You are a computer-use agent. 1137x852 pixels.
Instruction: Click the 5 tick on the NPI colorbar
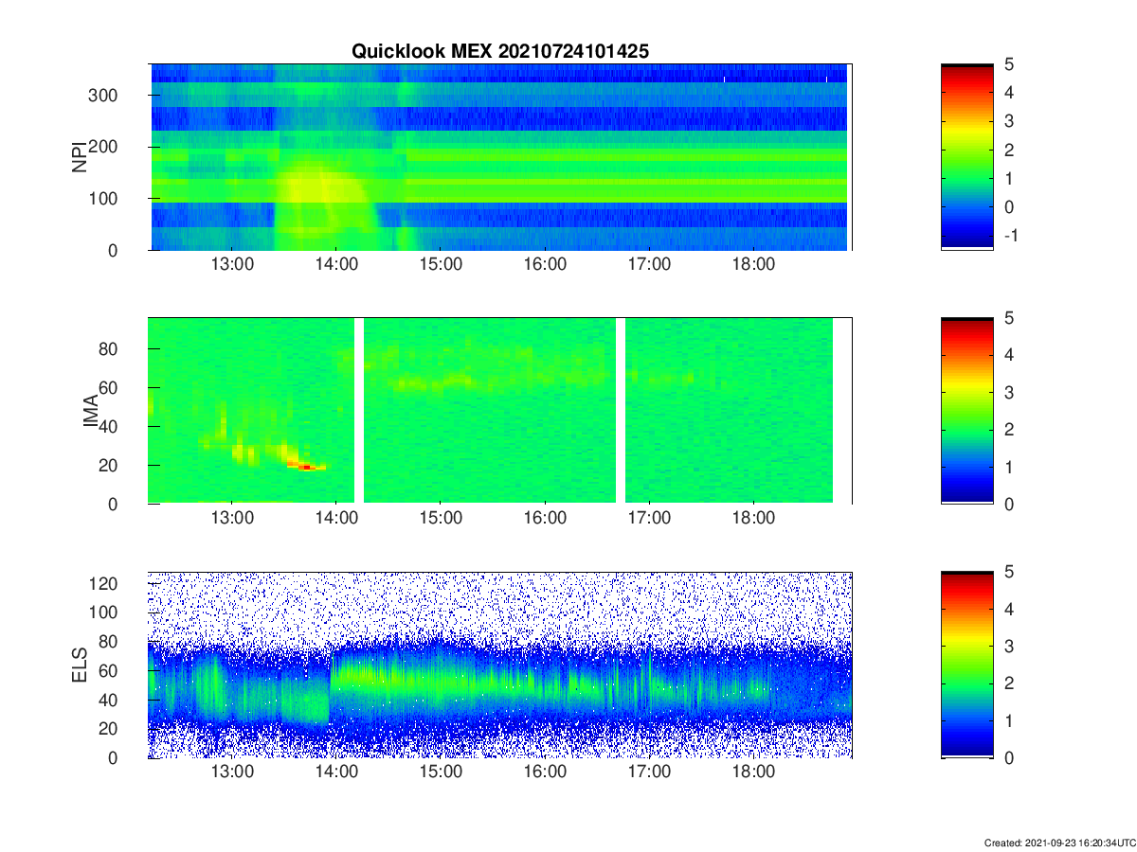[1010, 64]
